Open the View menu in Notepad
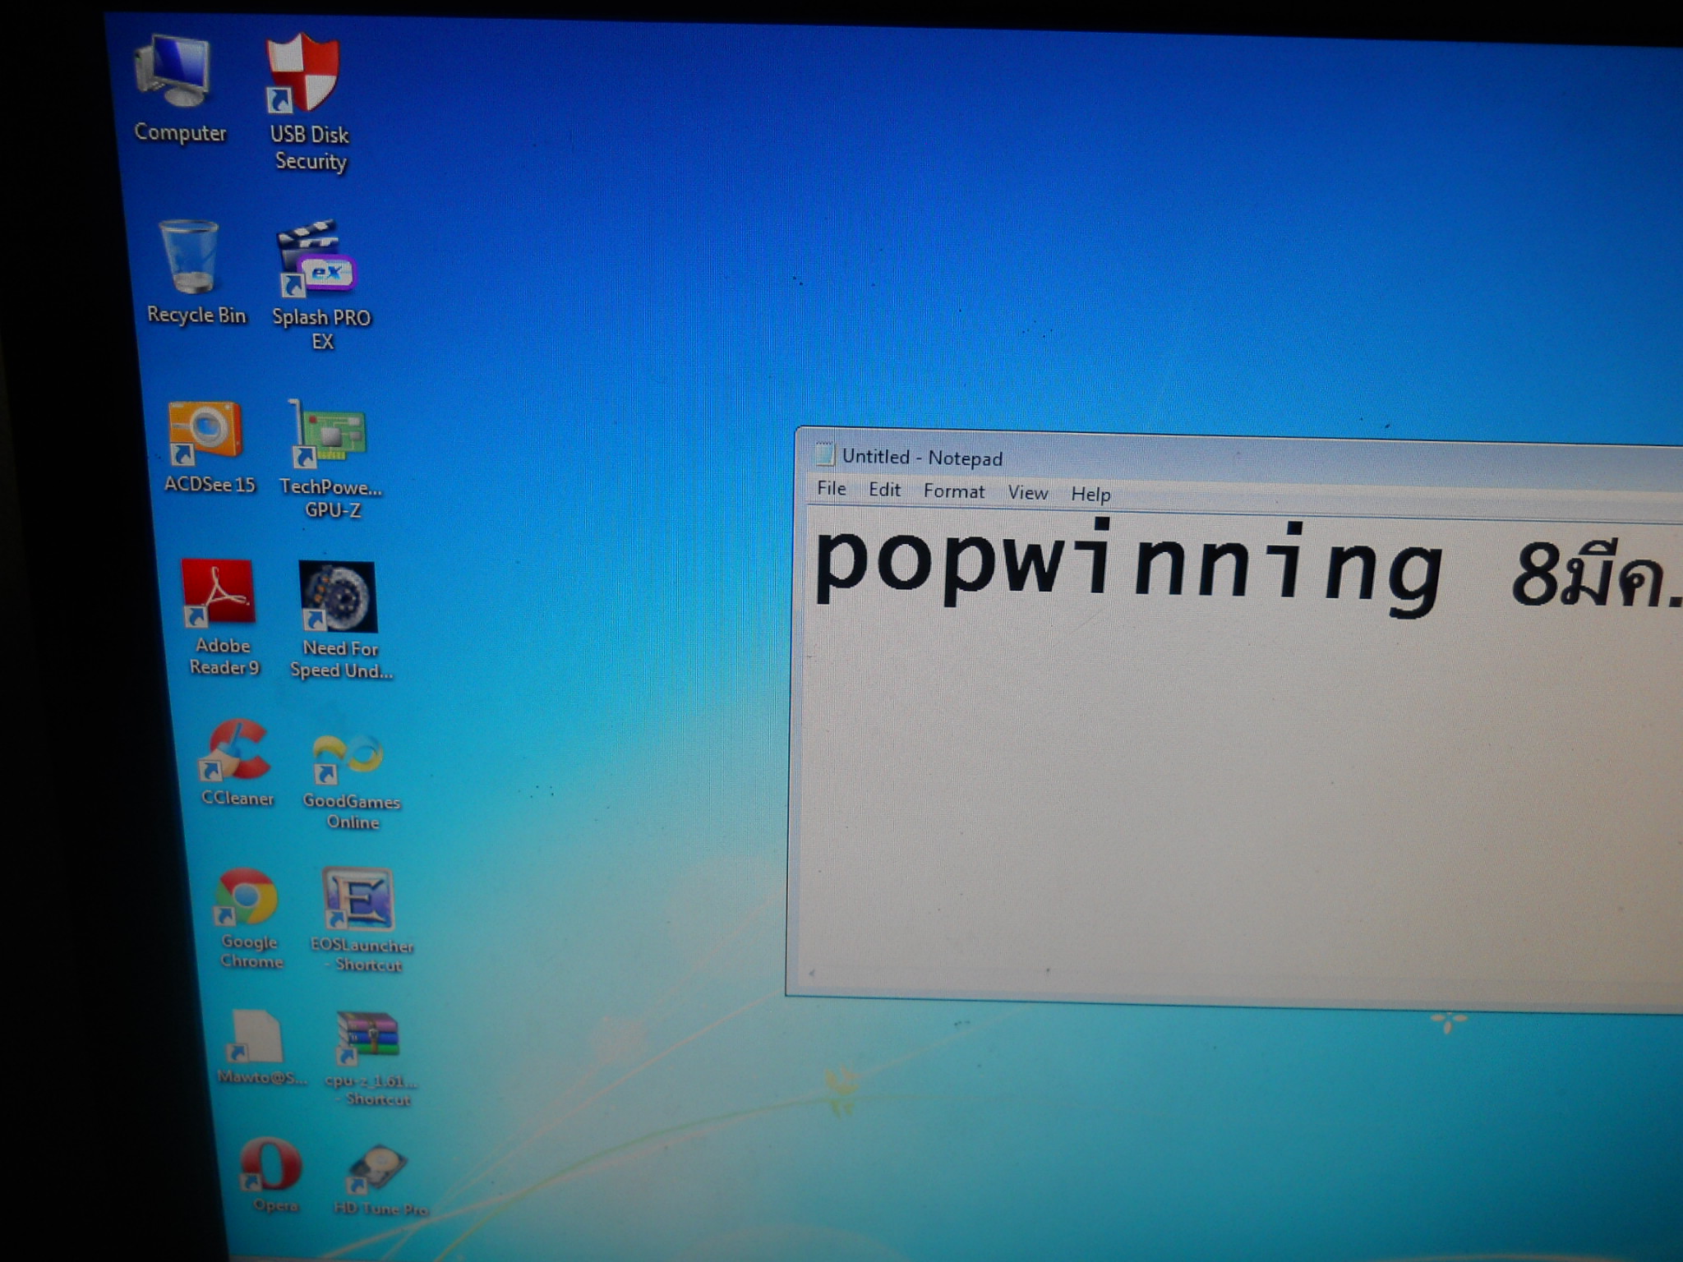Image resolution: width=1683 pixels, height=1262 pixels. click(x=1027, y=493)
